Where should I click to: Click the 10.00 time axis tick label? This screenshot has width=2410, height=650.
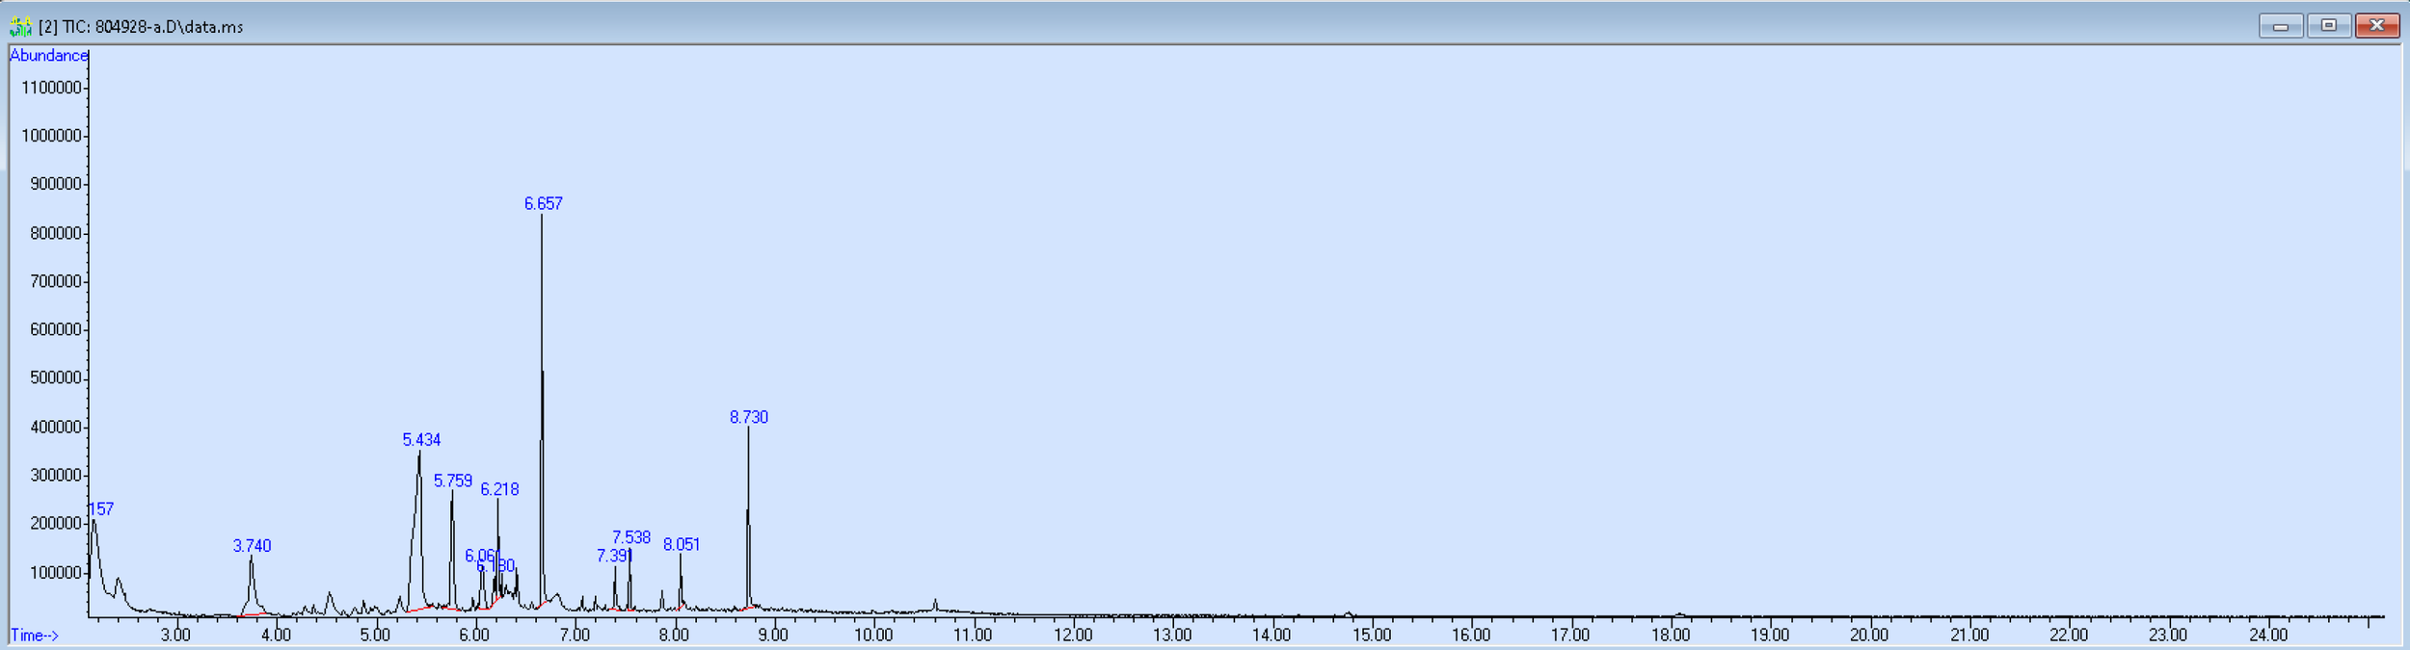(873, 635)
